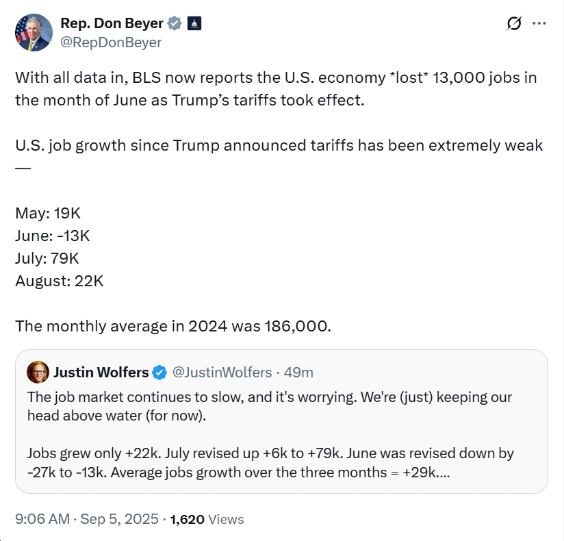The width and height of the screenshot is (564, 541).
Task: Open the Rep. Don Beyer display name link
Action: [112, 23]
